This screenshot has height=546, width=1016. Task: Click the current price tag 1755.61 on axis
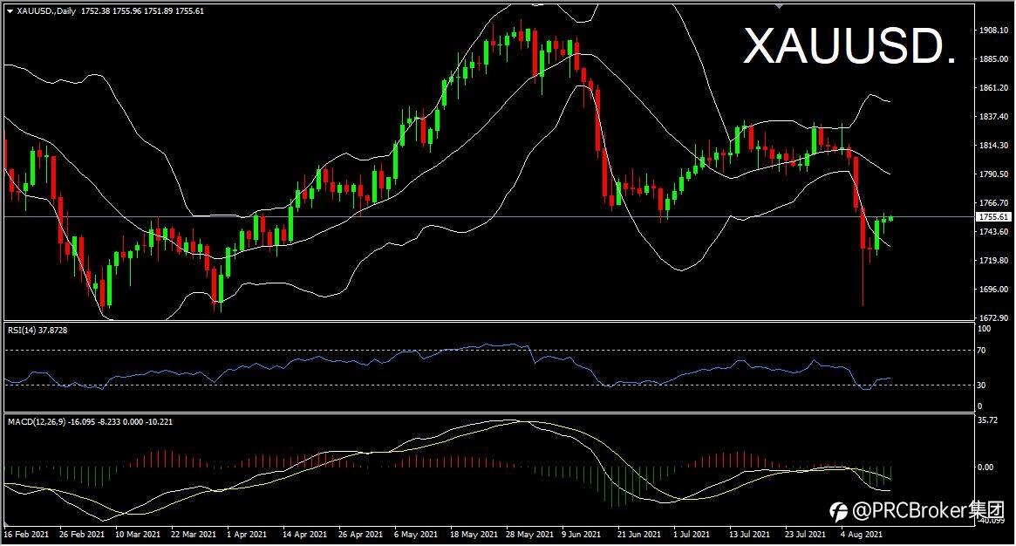pos(993,217)
